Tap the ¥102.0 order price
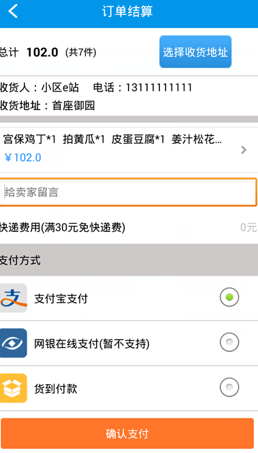Screen dimensions: 258x453 [x=22, y=158]
